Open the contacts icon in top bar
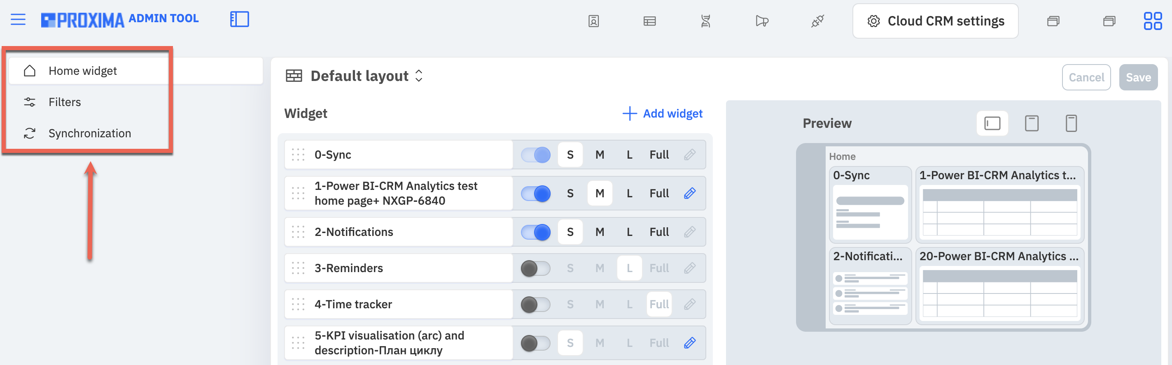Screen dimensions: 1172x365 593,21
